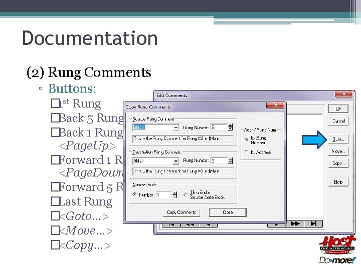Click the "<PageUp>" italic text

point(88,146)
